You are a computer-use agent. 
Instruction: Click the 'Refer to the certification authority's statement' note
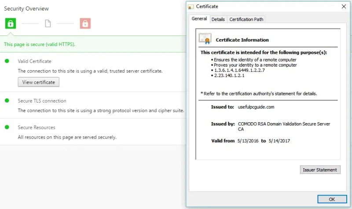[259, 93]
